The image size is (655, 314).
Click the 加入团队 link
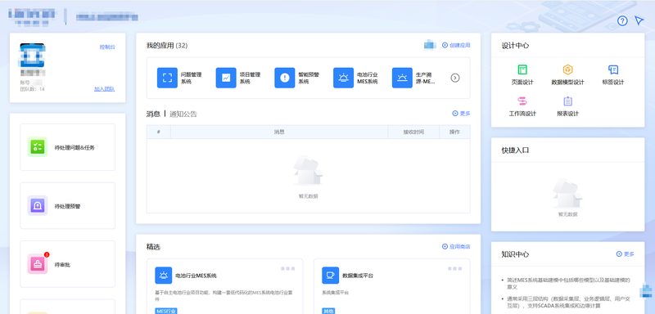[x=105, y=89]
